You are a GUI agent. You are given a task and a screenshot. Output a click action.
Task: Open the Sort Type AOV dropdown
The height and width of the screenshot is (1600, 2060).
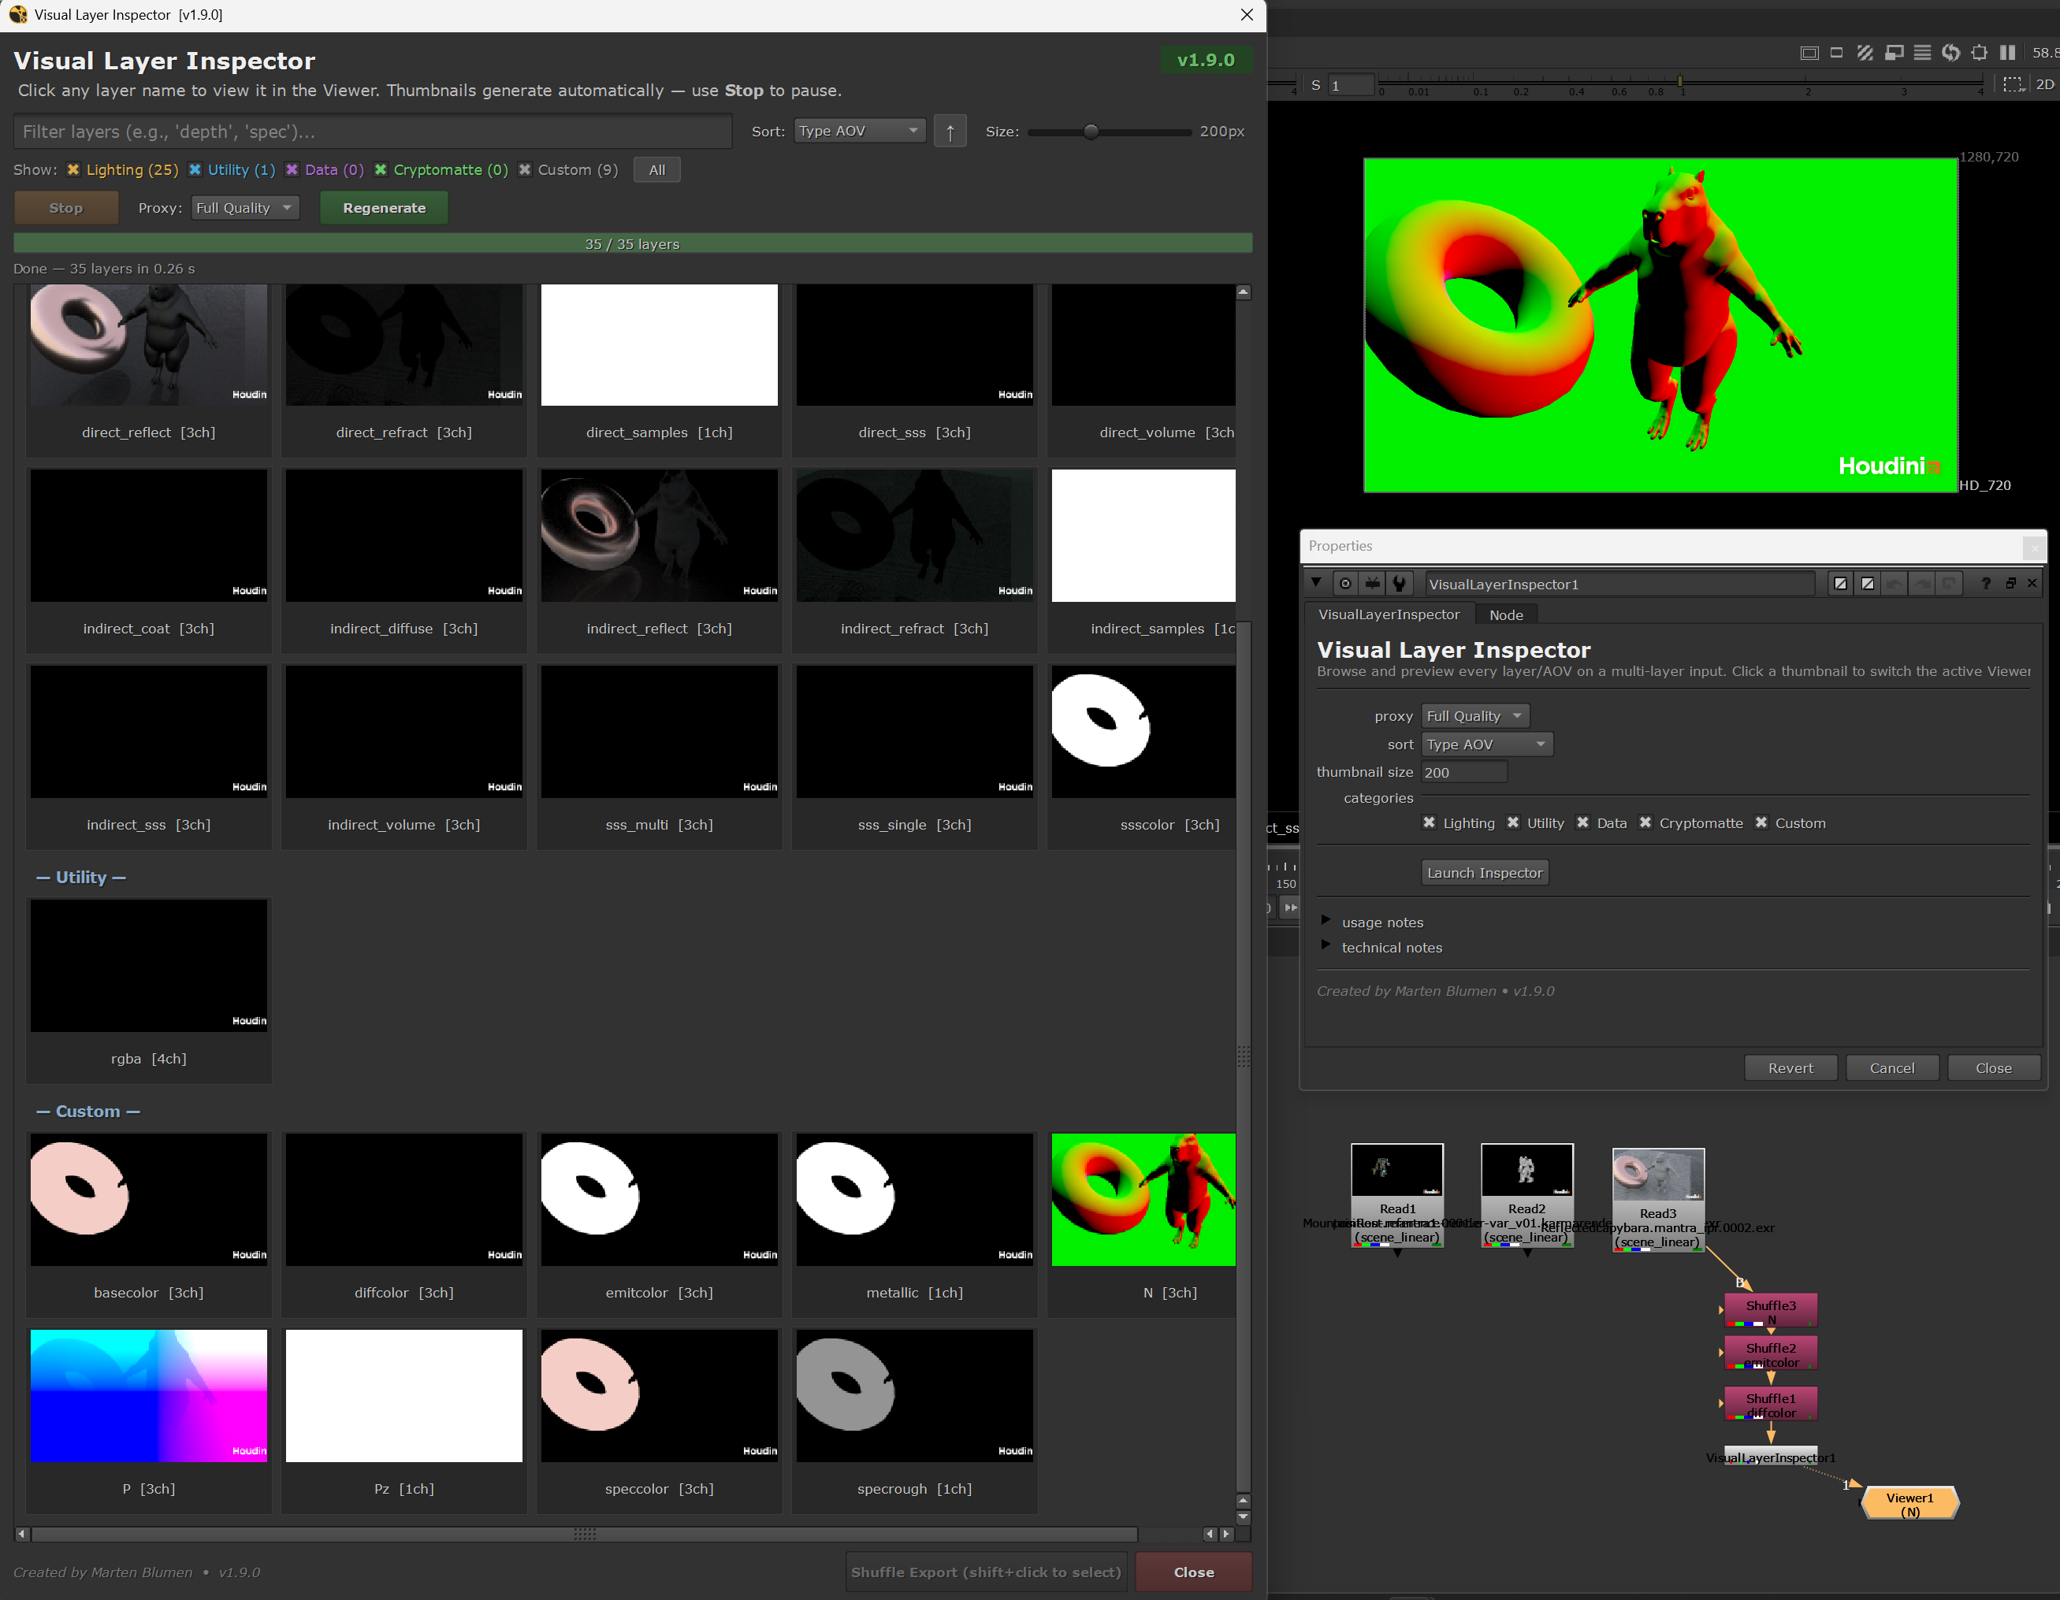(x=858, y=131)
